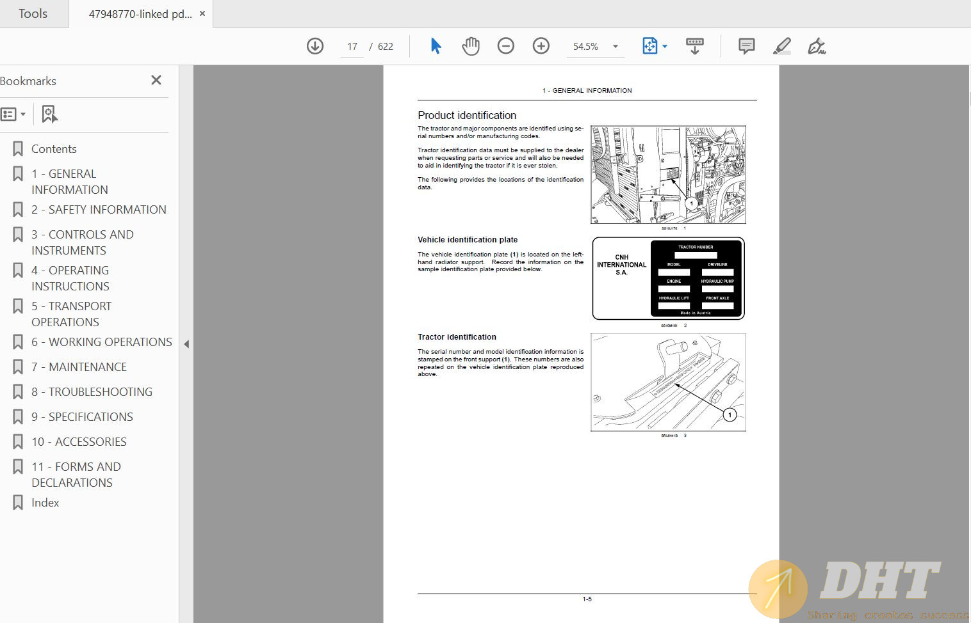Open the Sign document tool
Image resolution: width=971 pixels, height=623 pixels.
(817, 46)
